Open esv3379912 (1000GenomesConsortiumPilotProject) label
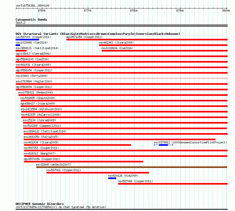This screenshot has width=235, height=211. tap(190, 142)
